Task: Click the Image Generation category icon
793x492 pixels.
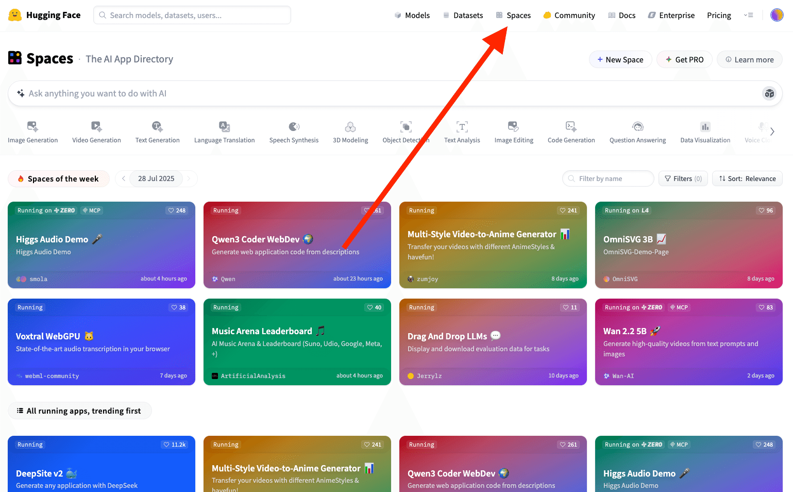Action: pos(32,126)
